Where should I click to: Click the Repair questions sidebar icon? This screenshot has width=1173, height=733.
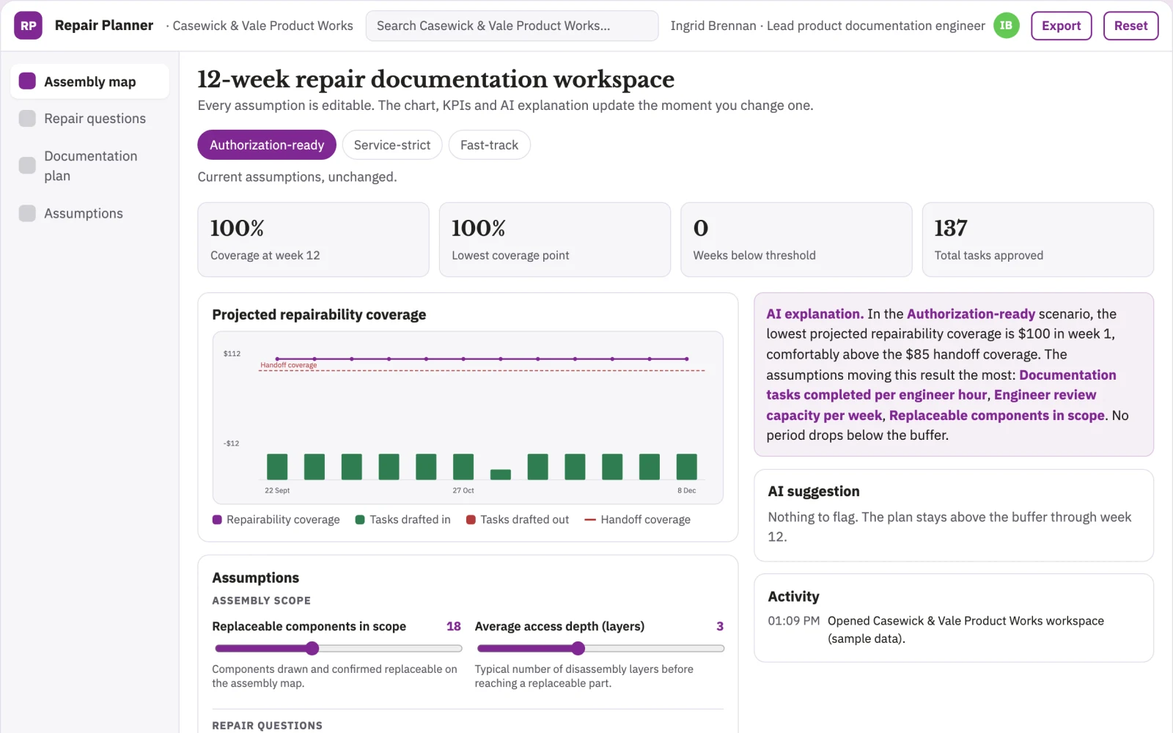click(27, 118)
